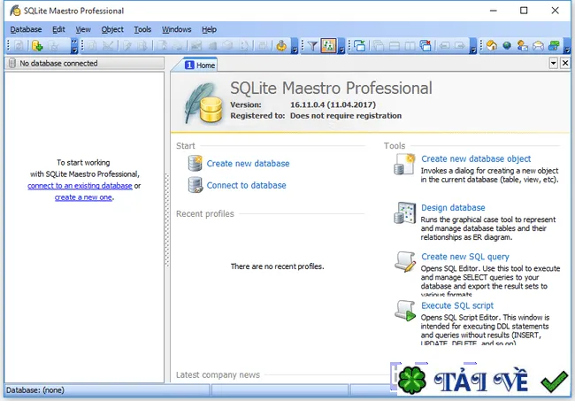Close the Home tab with the X button

click(x=565, y=63)
